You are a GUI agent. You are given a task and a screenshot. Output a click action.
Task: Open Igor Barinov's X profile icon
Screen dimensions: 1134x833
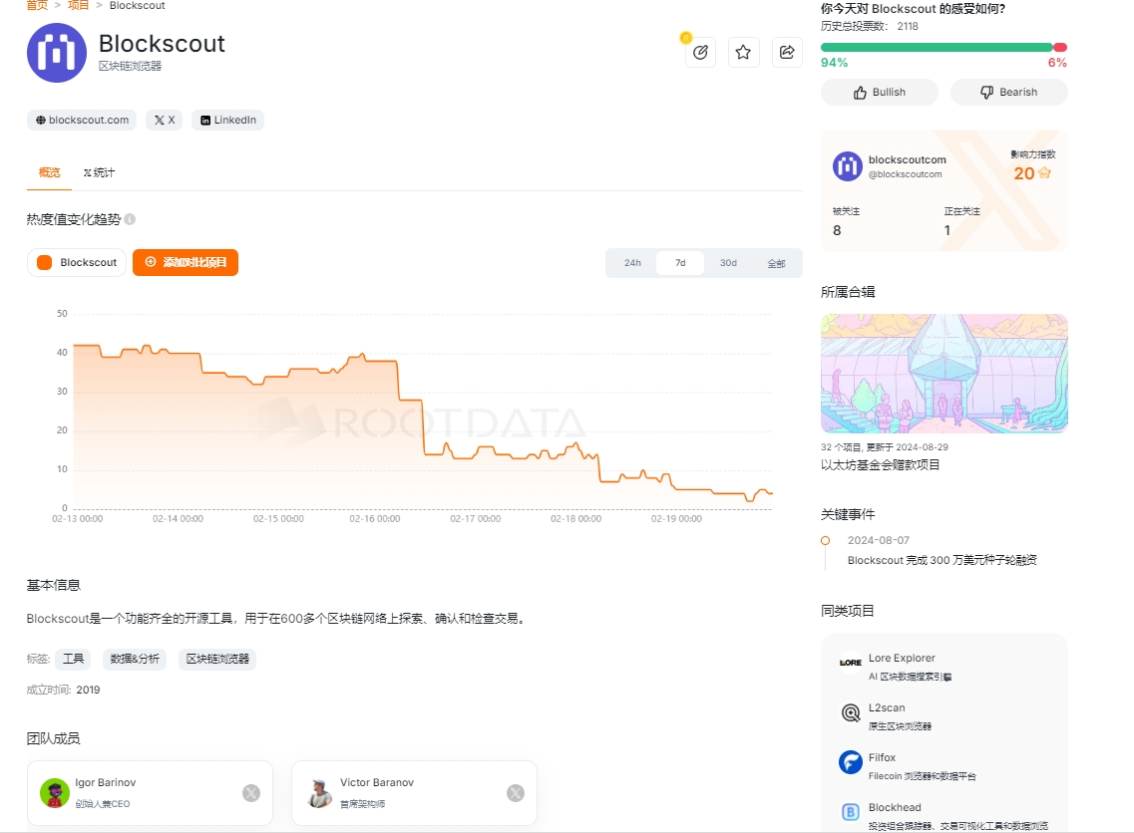click(251, 793)
